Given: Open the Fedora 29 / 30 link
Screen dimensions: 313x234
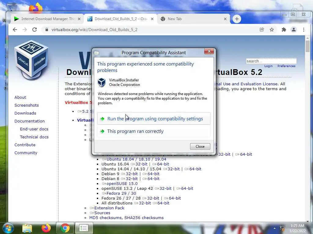Looking at the screenshot, I should pos(121,193).
